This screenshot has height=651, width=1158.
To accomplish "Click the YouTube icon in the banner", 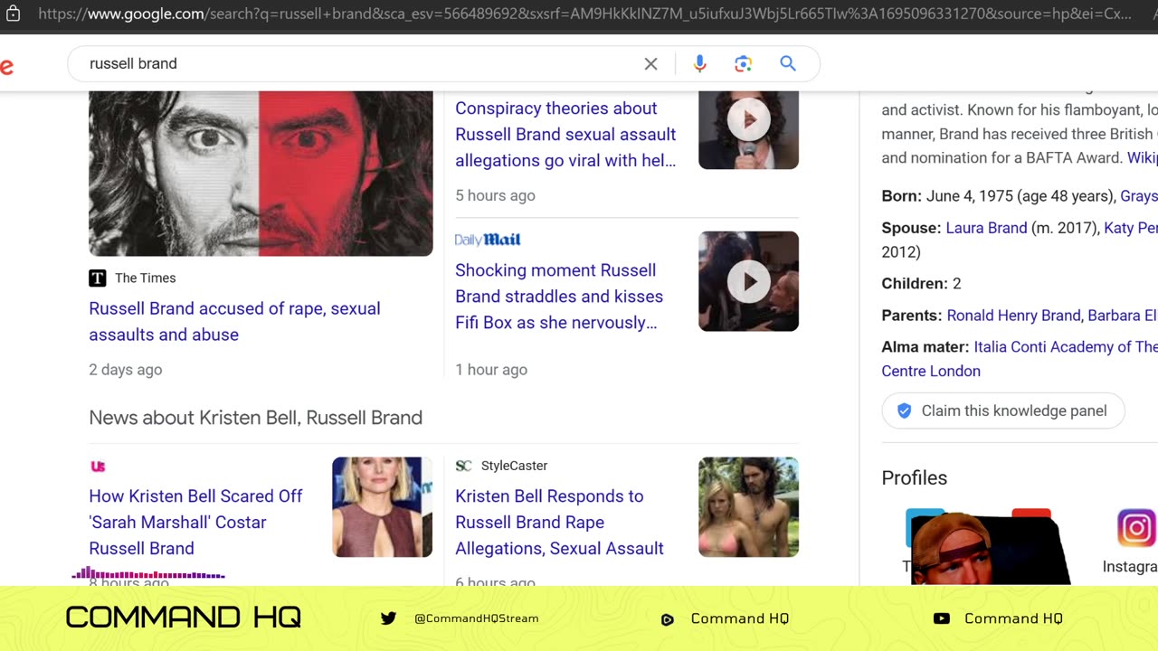I will pyautogui.click(x=941, y=618).
